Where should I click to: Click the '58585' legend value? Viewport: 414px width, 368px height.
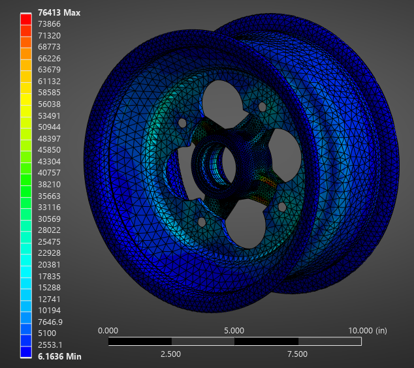[49, 93]
